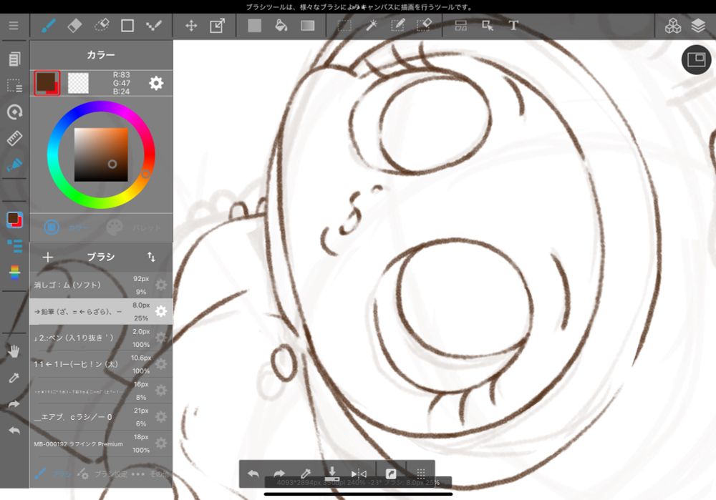The height and width of the screenshot is (500, 716).
Task: Open the document edit menu in left sidebar
Action: 14,59
